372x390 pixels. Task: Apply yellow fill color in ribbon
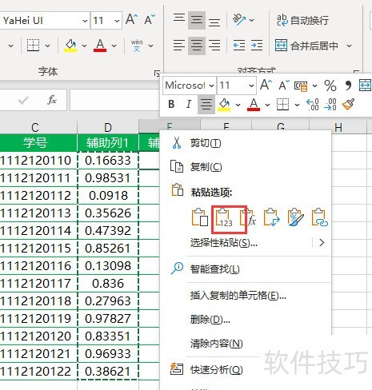point(70,46)
